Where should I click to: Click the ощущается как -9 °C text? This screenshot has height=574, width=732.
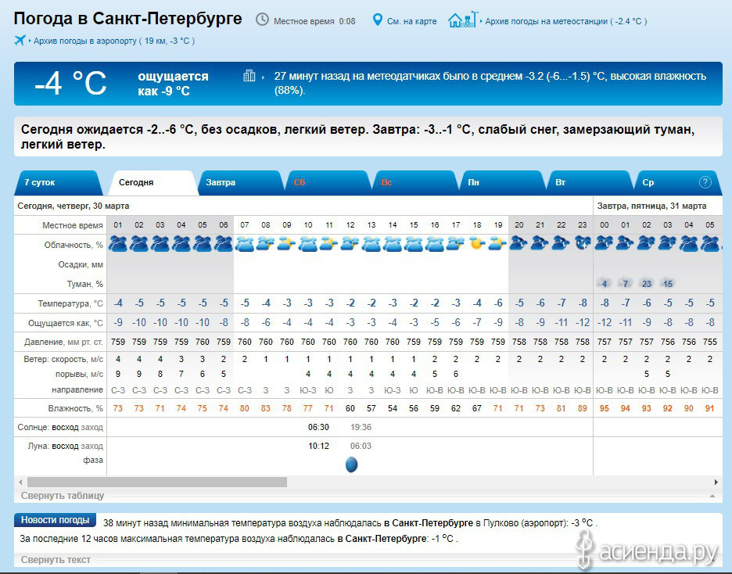173,84
